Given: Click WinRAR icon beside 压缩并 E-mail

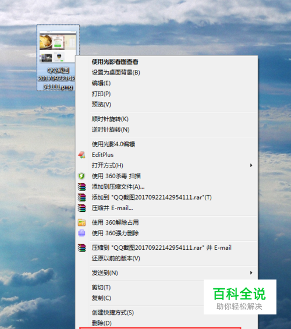Looking at the screenshot, I should click(81, 208).
